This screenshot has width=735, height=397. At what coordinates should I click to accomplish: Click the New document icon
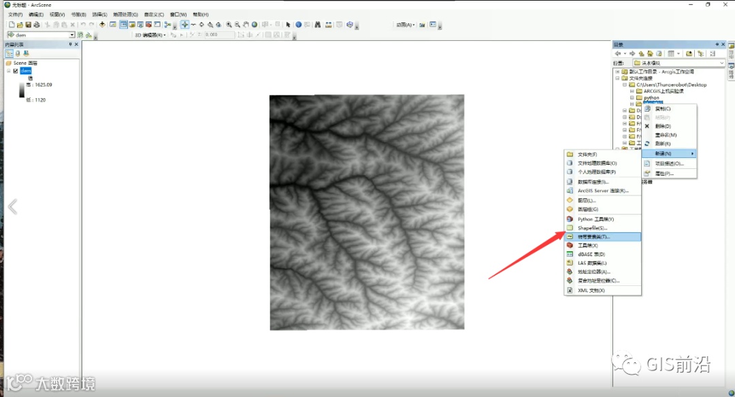pyautogui.click(x=12, y=25)
